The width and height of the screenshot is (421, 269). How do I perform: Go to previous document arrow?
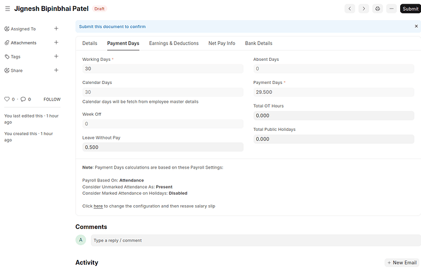pos(350,9)
